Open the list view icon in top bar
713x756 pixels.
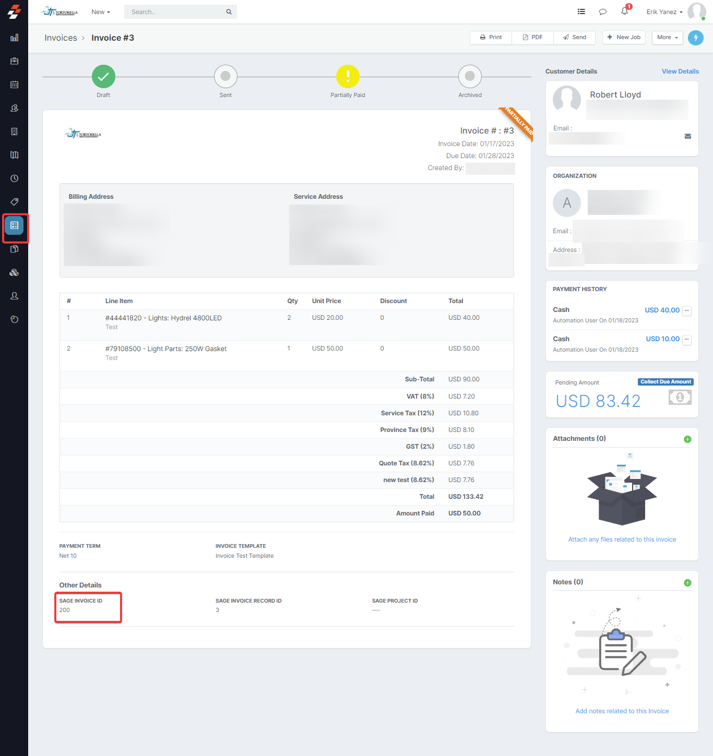point(581,11)
